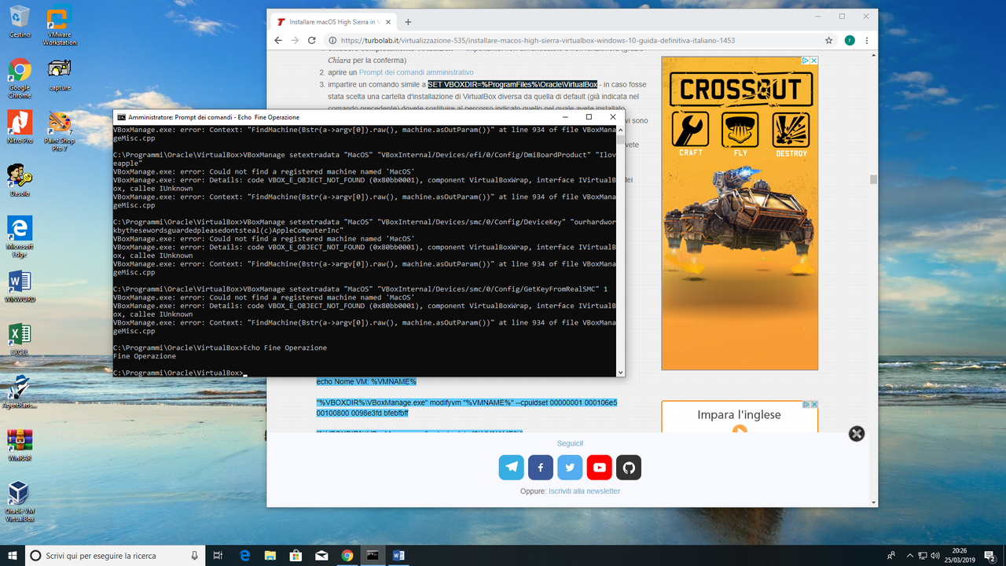Open EXCEL desktop shortcut

pos(20,339)
